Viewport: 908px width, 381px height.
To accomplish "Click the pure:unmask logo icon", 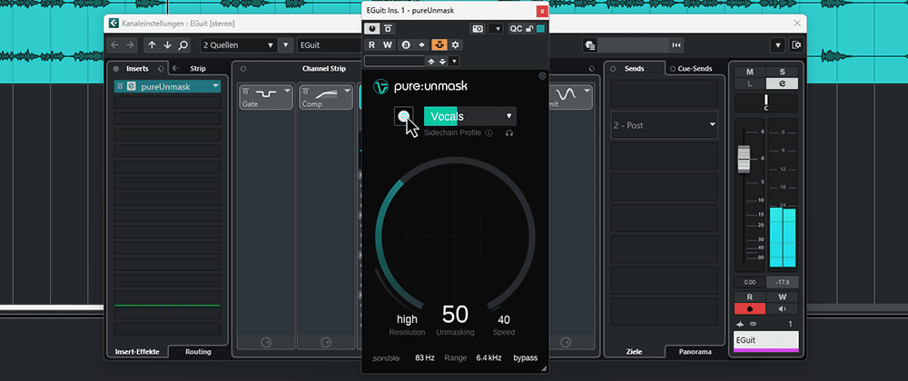I will 381,87.
